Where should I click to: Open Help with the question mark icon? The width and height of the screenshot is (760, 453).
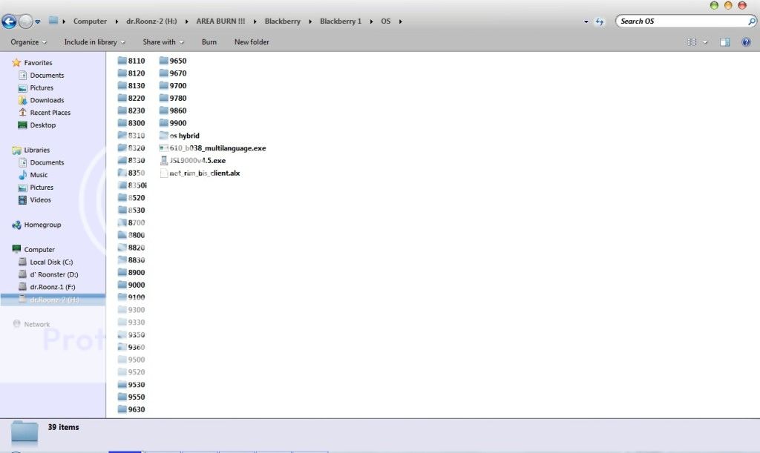(x=746, y=42)
